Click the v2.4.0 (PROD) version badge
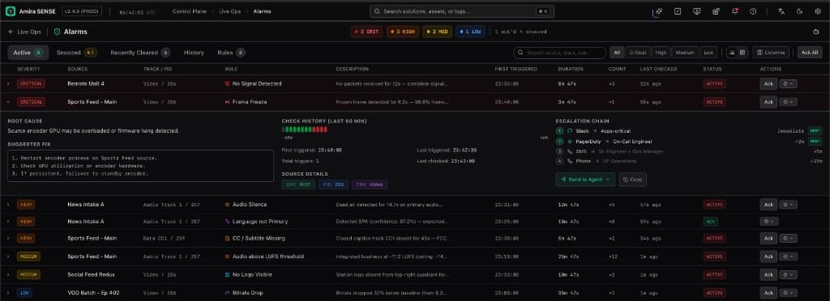The height and width of the screenshot is (301, 830). [x=82, y=11]
